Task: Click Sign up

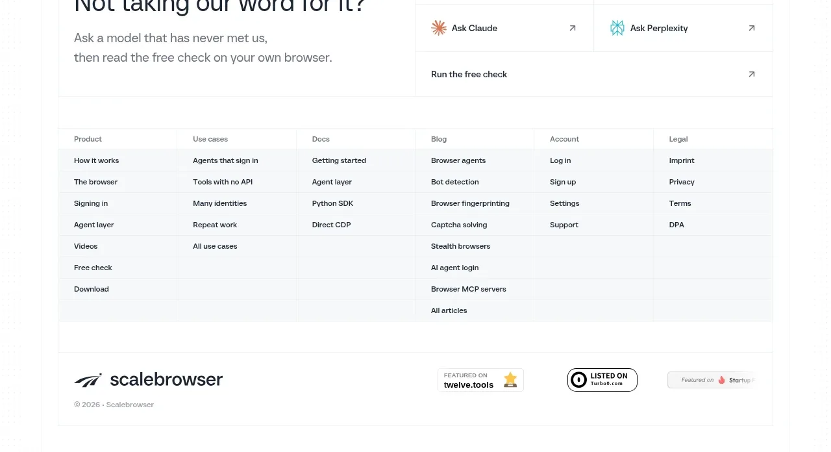Action: pos(563,182)
